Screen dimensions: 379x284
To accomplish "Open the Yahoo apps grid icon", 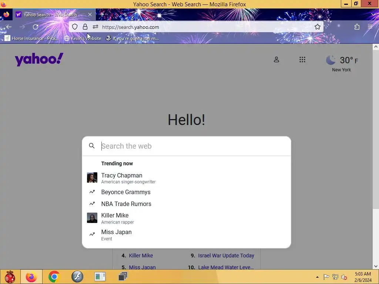I will (x=302, y=60).
